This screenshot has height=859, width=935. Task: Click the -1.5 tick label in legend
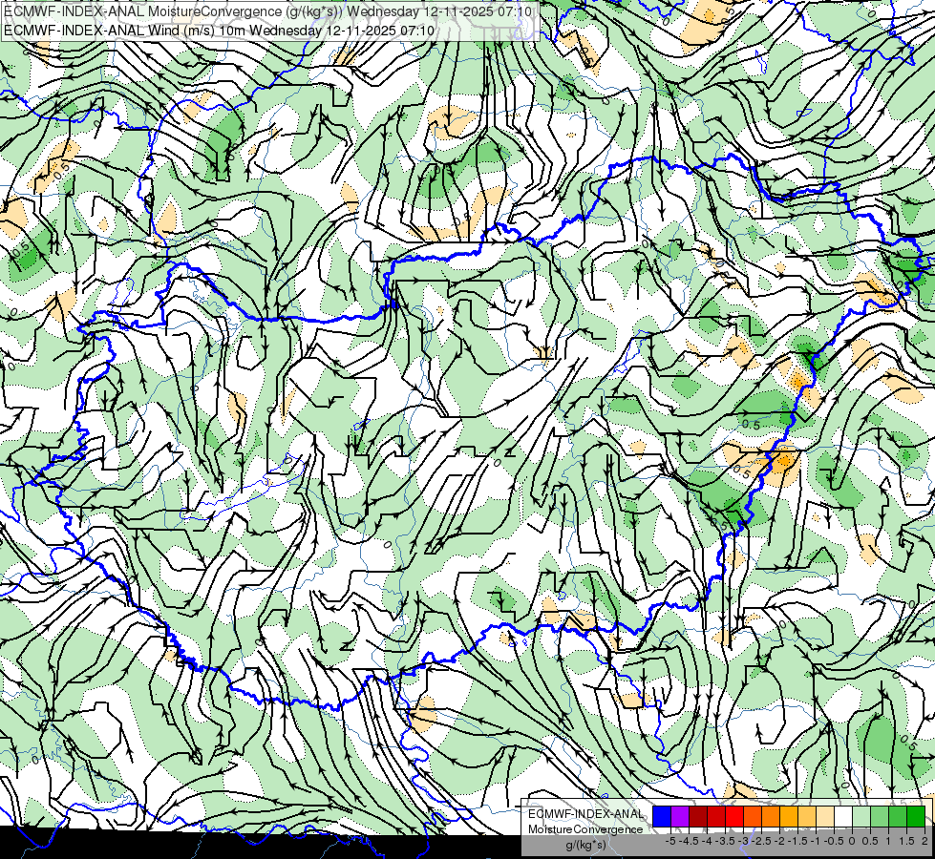point(797,841)
